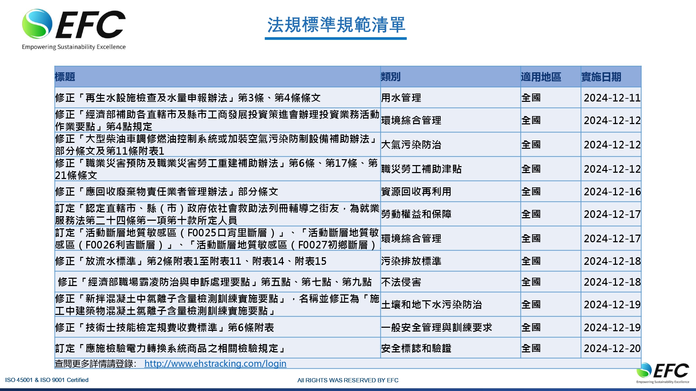The width and height of the screenshot is (696, 391).
Task: Click the 勞動權益和保障 category cell
Action: pos(450,214)
